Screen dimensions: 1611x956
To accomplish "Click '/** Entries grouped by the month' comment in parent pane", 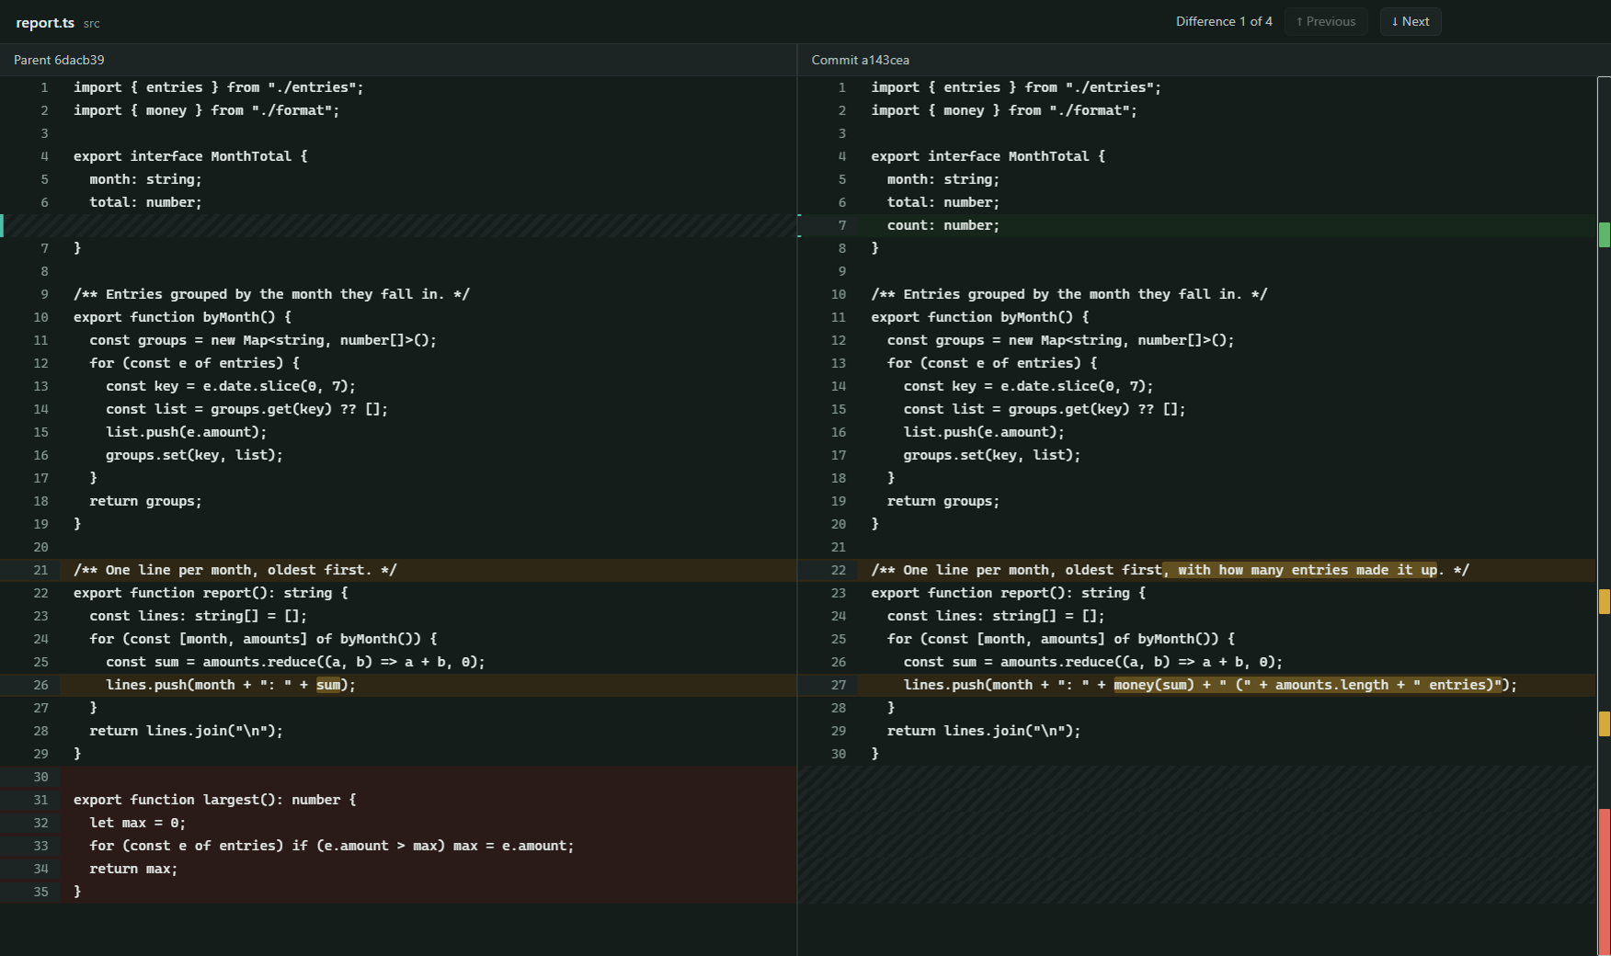I will pyautogui.click(x=271, y=294).
